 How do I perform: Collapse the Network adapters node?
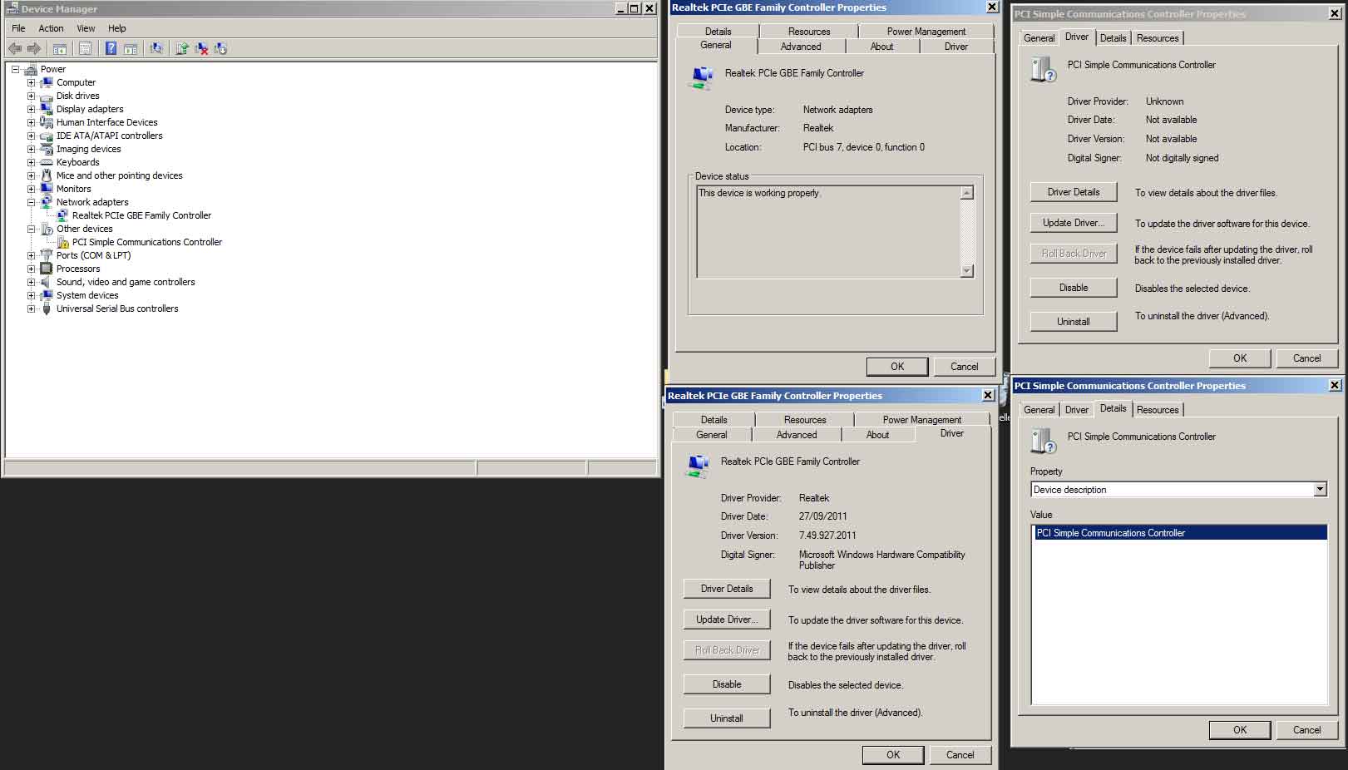click(x=31, y=202)
